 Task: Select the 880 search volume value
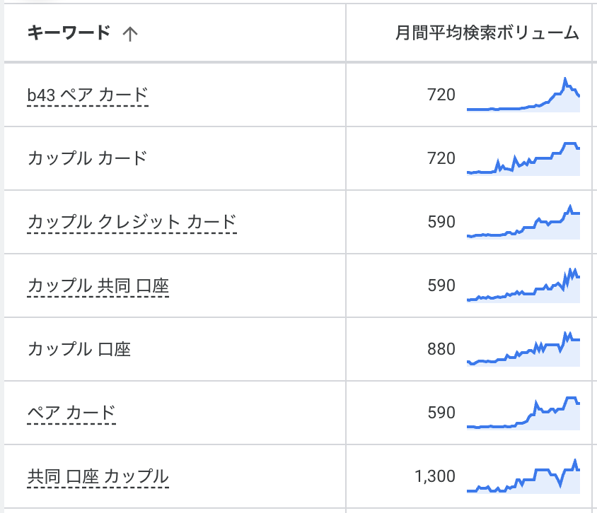441,349
